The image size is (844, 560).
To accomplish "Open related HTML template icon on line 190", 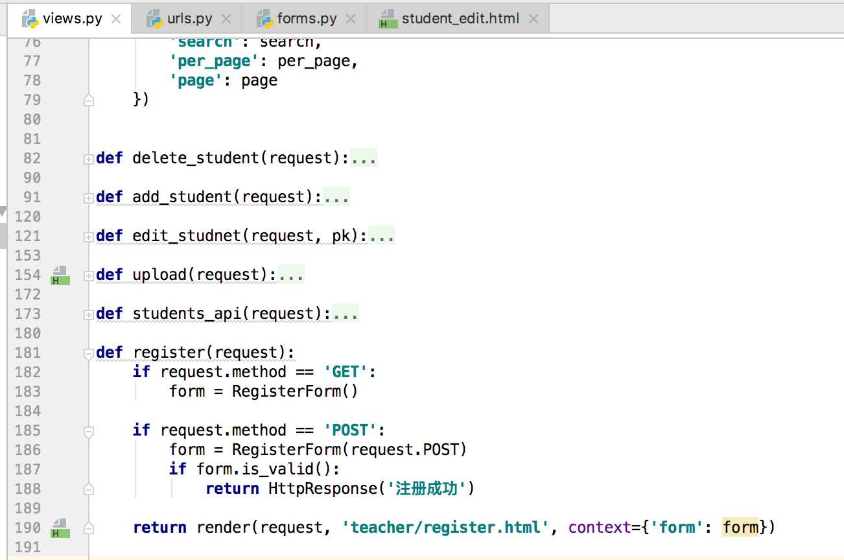I will click(x=60, y=528).
